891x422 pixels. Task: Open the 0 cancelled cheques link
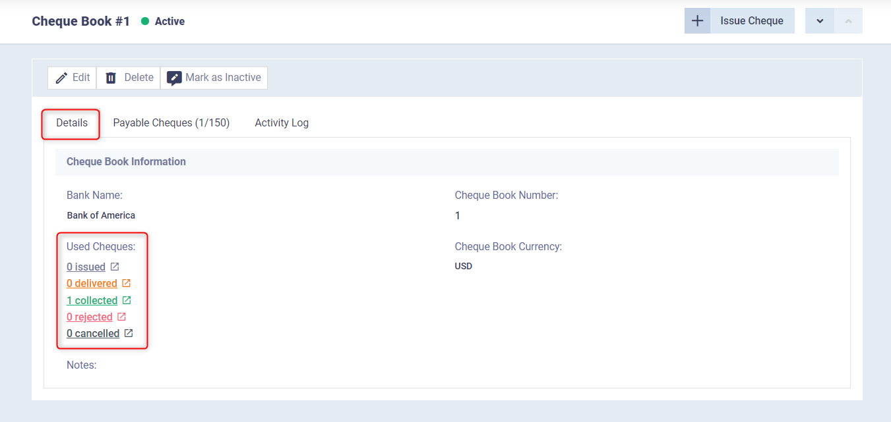[x=93, y=334]
